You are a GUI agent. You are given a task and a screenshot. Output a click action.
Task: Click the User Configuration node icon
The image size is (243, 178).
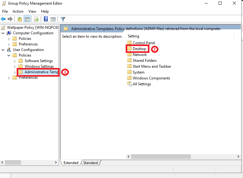pyautogui.click(x=9, y=50)
